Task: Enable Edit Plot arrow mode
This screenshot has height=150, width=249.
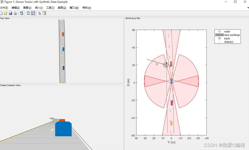Action: (x=40, y=13)
